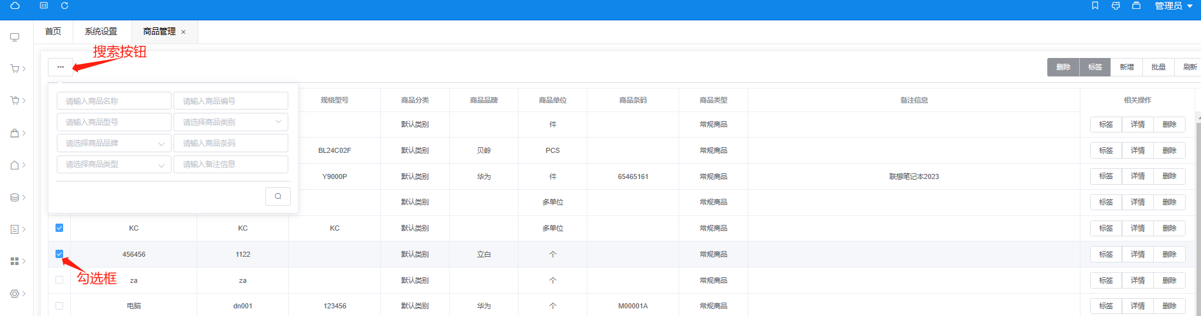Click the search magnifier icon in filter panel
The image size is (1201, 316).
click(x=277, y=196)
